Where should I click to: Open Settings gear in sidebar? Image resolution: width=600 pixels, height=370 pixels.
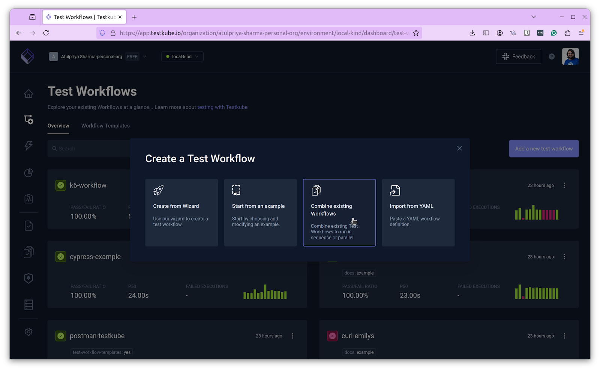click(28, 332)
